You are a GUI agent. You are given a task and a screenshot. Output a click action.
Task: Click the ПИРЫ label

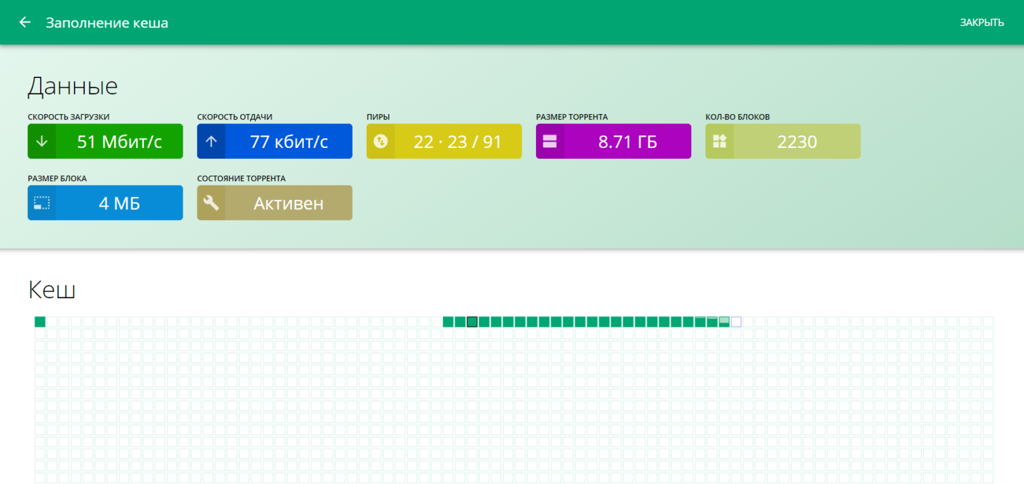pos(378,117)
